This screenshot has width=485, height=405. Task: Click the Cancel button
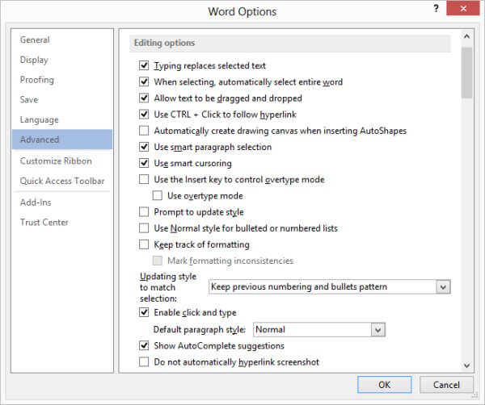click(x=446, y=385)
